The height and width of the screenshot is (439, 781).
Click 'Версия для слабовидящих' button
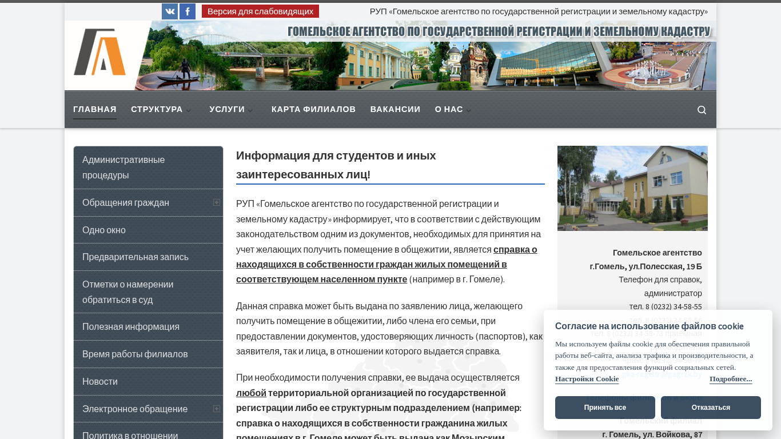[x=260, y=11]
